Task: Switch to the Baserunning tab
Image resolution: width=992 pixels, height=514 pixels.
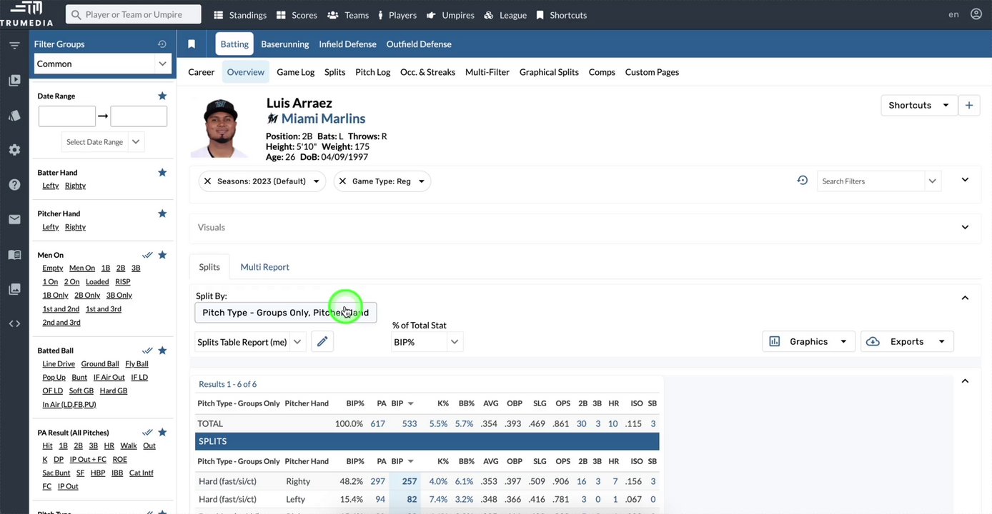Action: [285, 44]
